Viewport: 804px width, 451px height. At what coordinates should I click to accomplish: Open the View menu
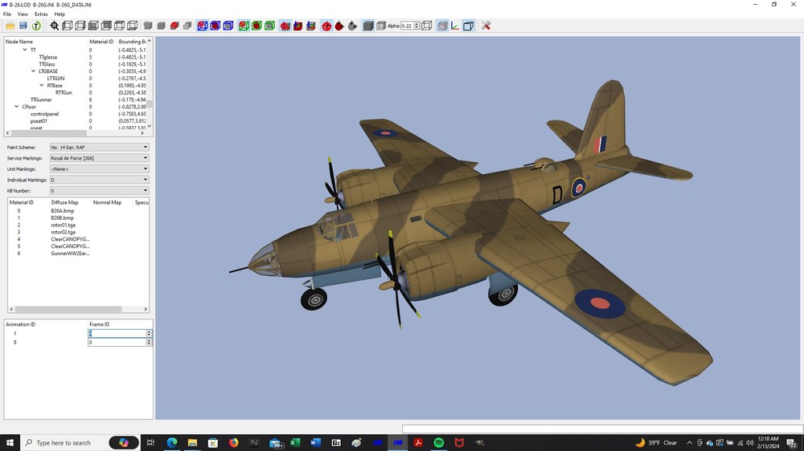point(23,14)
